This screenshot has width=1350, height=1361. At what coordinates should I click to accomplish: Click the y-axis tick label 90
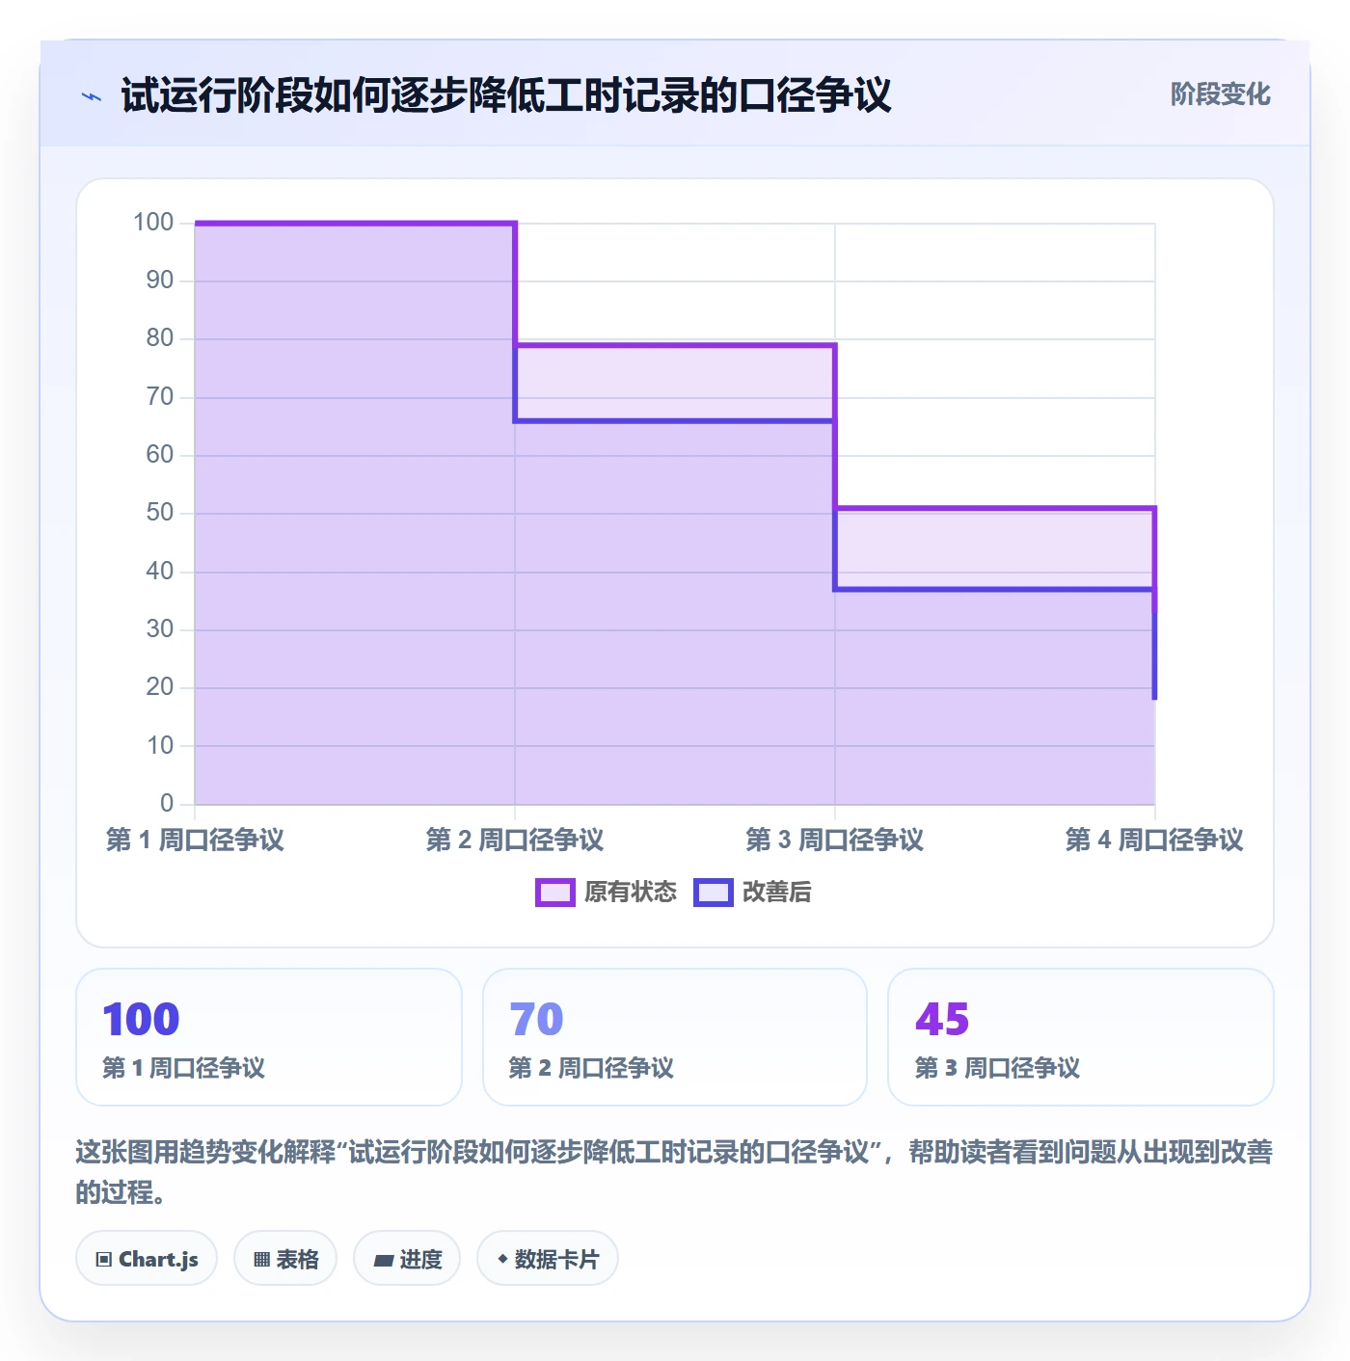coord(160,280)
